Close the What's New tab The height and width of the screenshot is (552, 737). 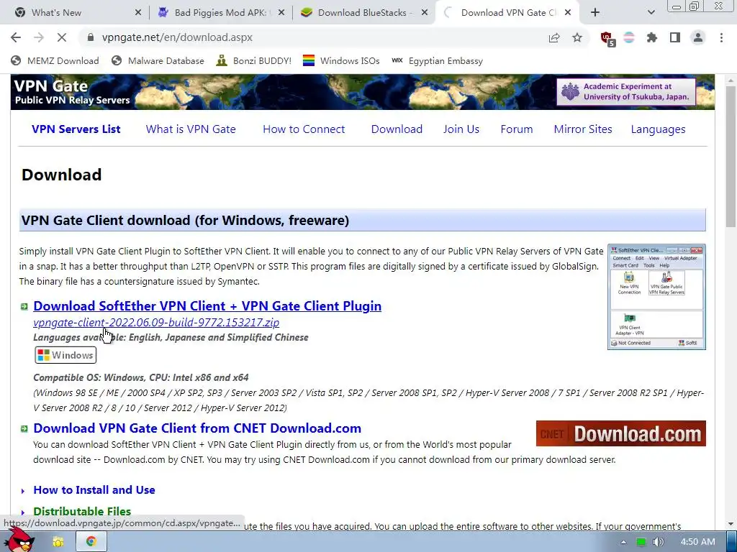137,13
